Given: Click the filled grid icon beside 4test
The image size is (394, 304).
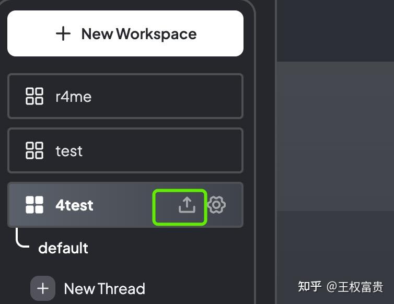Looking at the screenshot, I should 34,205.
